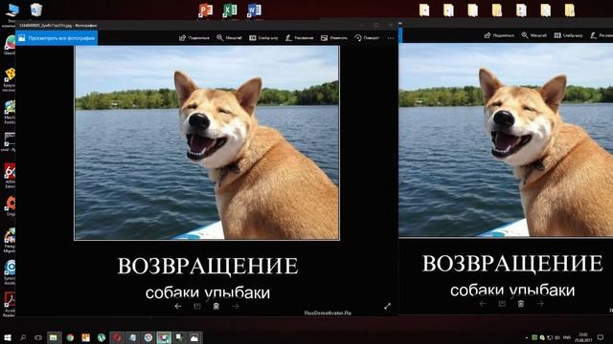Open the clock and date in the tray
The width and height of the screenshot is (613, 344).
[x=583, y=337]
